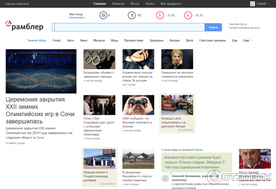Select the 'Спорт' category

57,41
